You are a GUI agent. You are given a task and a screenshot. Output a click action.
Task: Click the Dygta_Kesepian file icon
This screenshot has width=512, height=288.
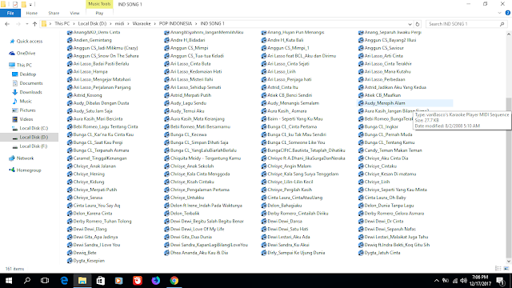click(70, 261)
